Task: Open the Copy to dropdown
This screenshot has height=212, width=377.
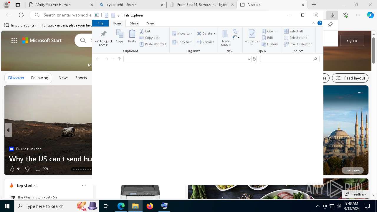Action: tap(182, 42)
